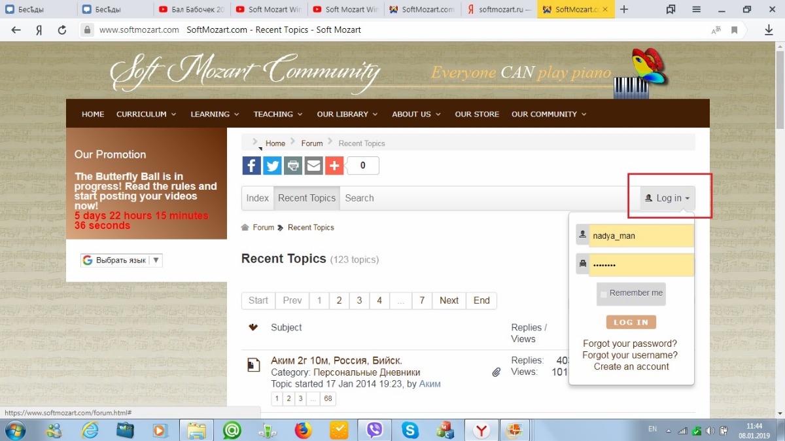The height and width of the screenshot is (441, 785).
Task: Open the browser hamburger menu
Action: pyautogui.click(x=697, y=10)
